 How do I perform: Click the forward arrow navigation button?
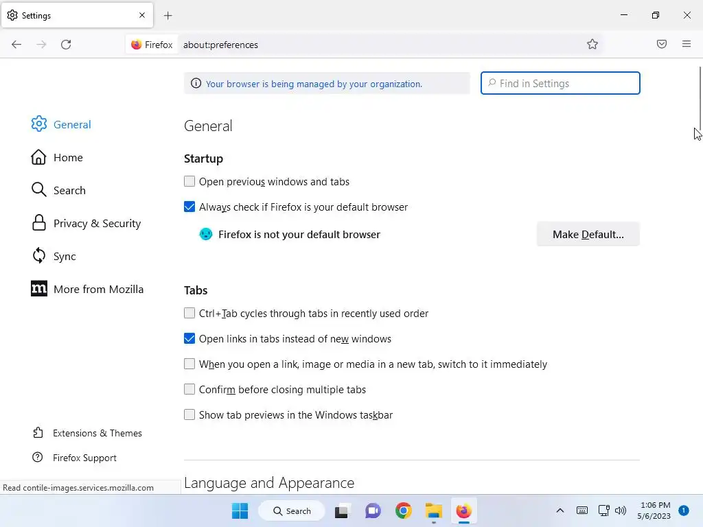coord(41,45)
